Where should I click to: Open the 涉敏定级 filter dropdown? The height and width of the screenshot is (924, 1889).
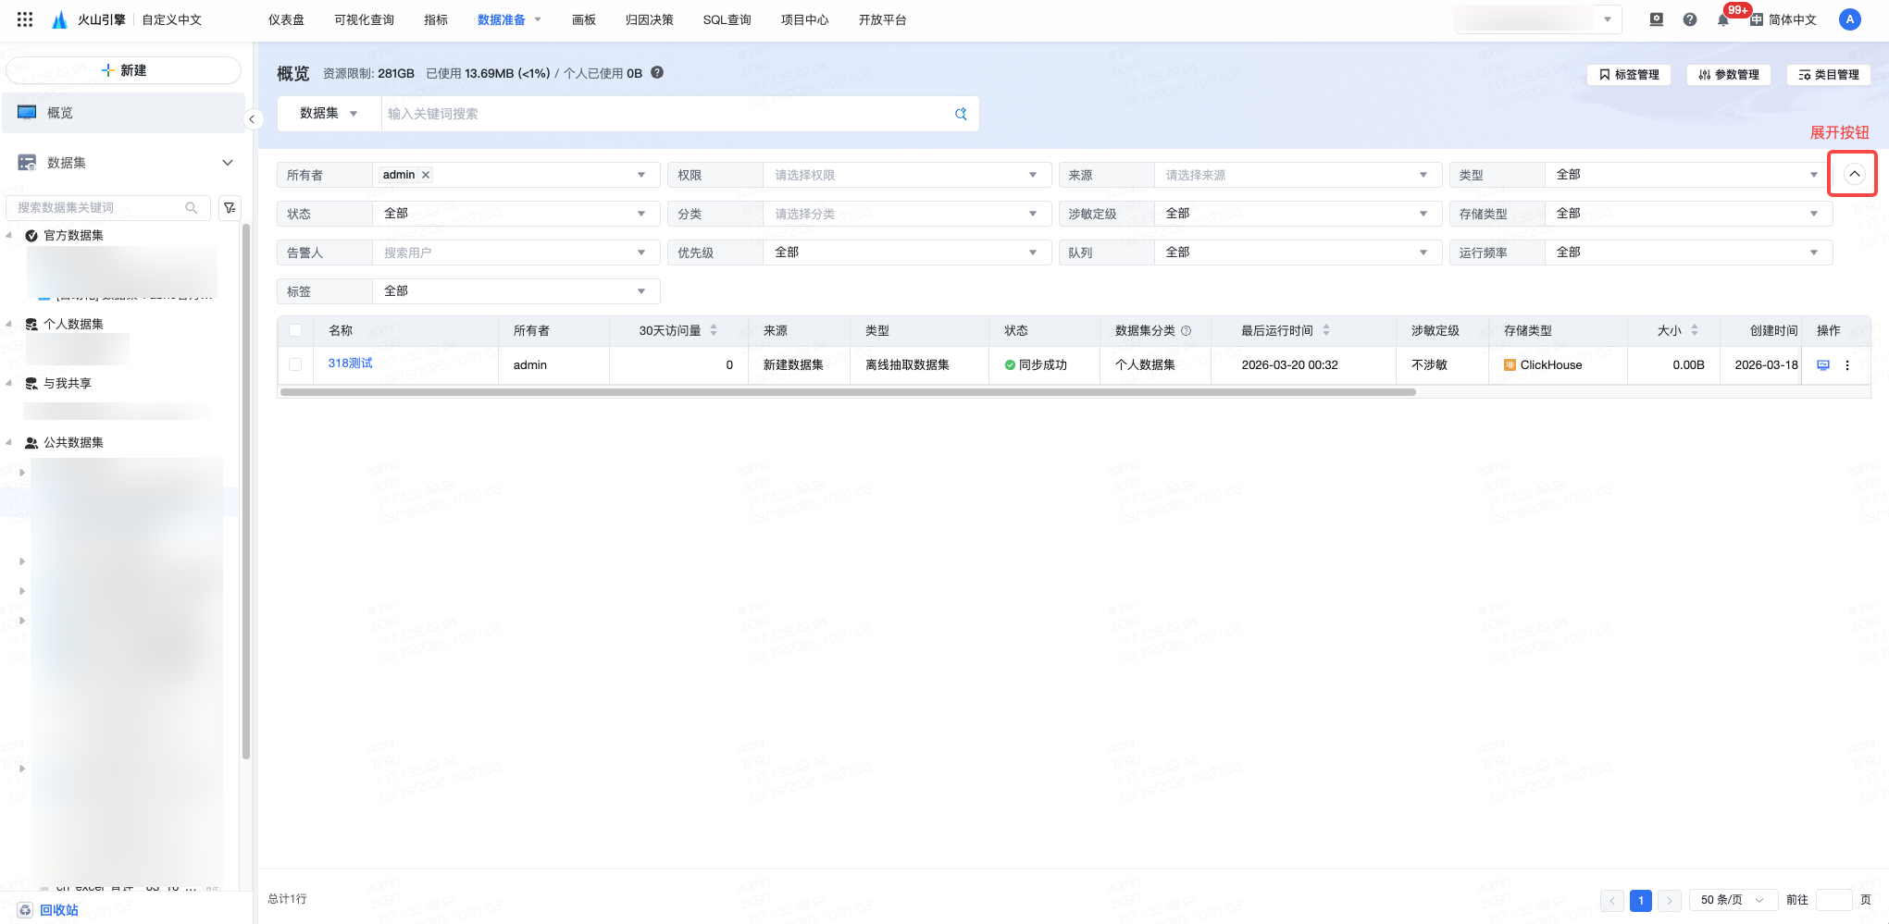pos(1297,214)
